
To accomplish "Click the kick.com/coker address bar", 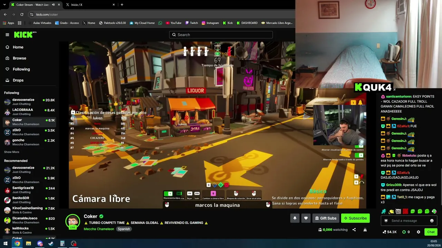I will 162,14.
